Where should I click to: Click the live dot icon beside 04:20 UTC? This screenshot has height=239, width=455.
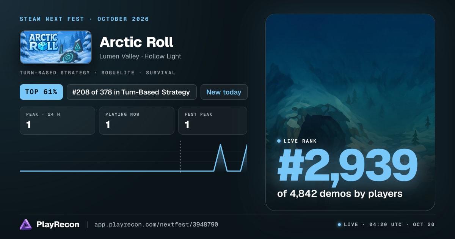(x=339, y=225)
